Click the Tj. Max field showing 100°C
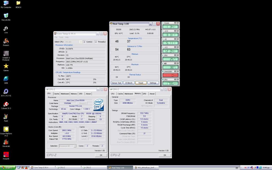The height and width of the screenshot is (170, 272). [x=85, y=76]
